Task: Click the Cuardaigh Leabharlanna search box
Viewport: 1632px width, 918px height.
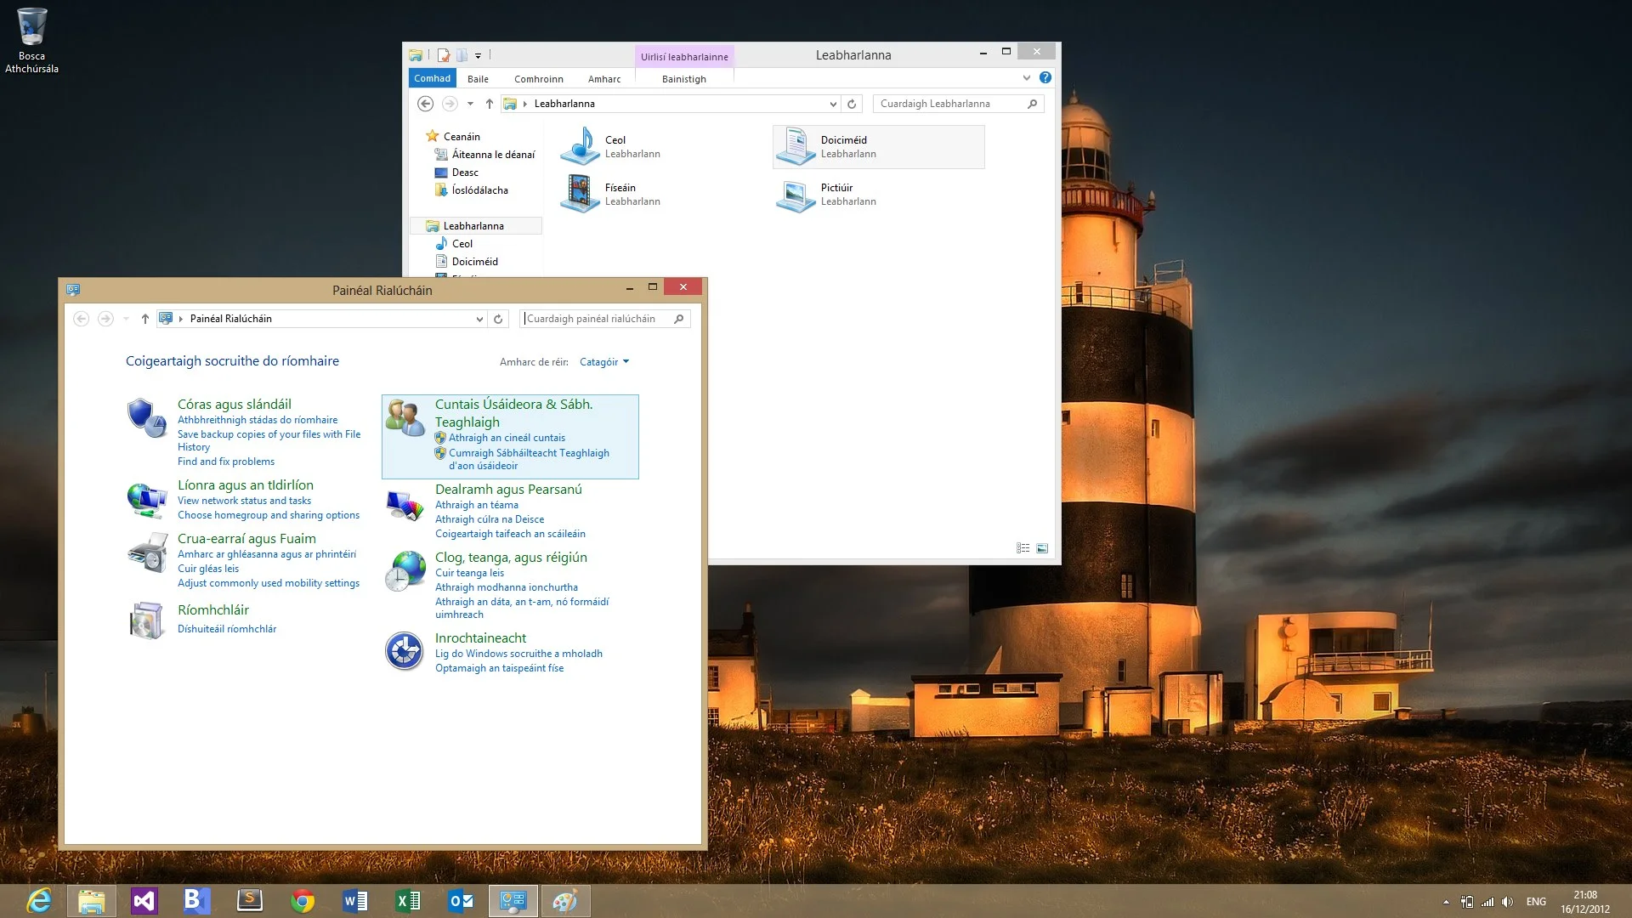Action: click(958, 104)
